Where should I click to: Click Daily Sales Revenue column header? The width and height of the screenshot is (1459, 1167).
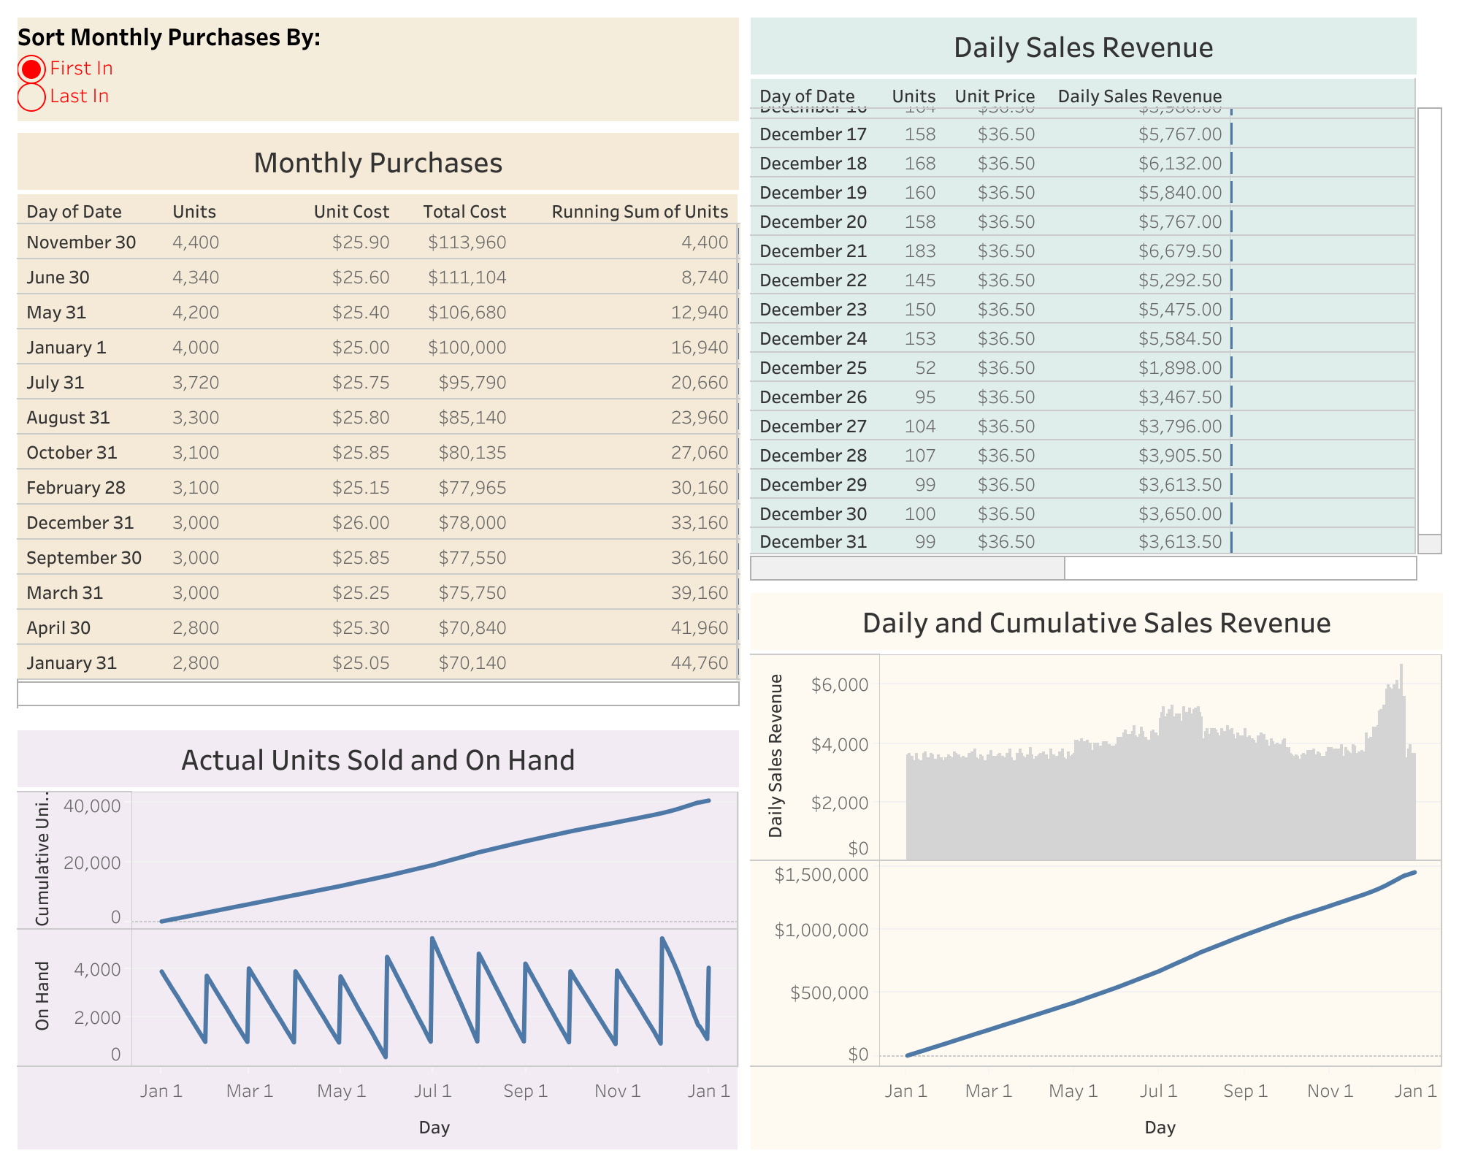pyautogui.click(x=1138, y=96)
